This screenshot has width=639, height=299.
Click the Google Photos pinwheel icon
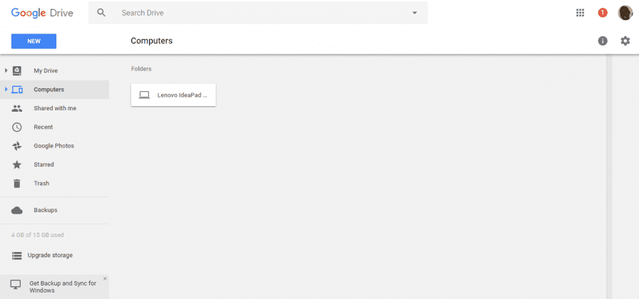16,146
